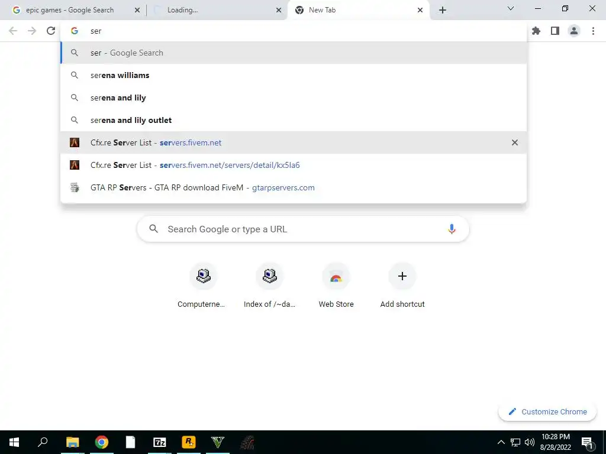Click the magnifier icon in the page search box
This screenshot has height=454, width=606.
153,229
